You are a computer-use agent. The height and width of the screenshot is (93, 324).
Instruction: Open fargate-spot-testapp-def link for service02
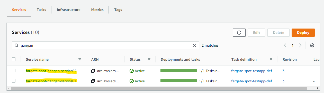pos(252,71)
